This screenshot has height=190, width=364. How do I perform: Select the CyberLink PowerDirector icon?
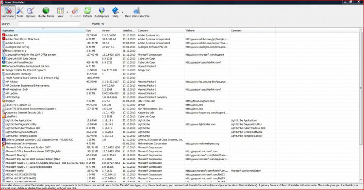(x=4, y=63)
